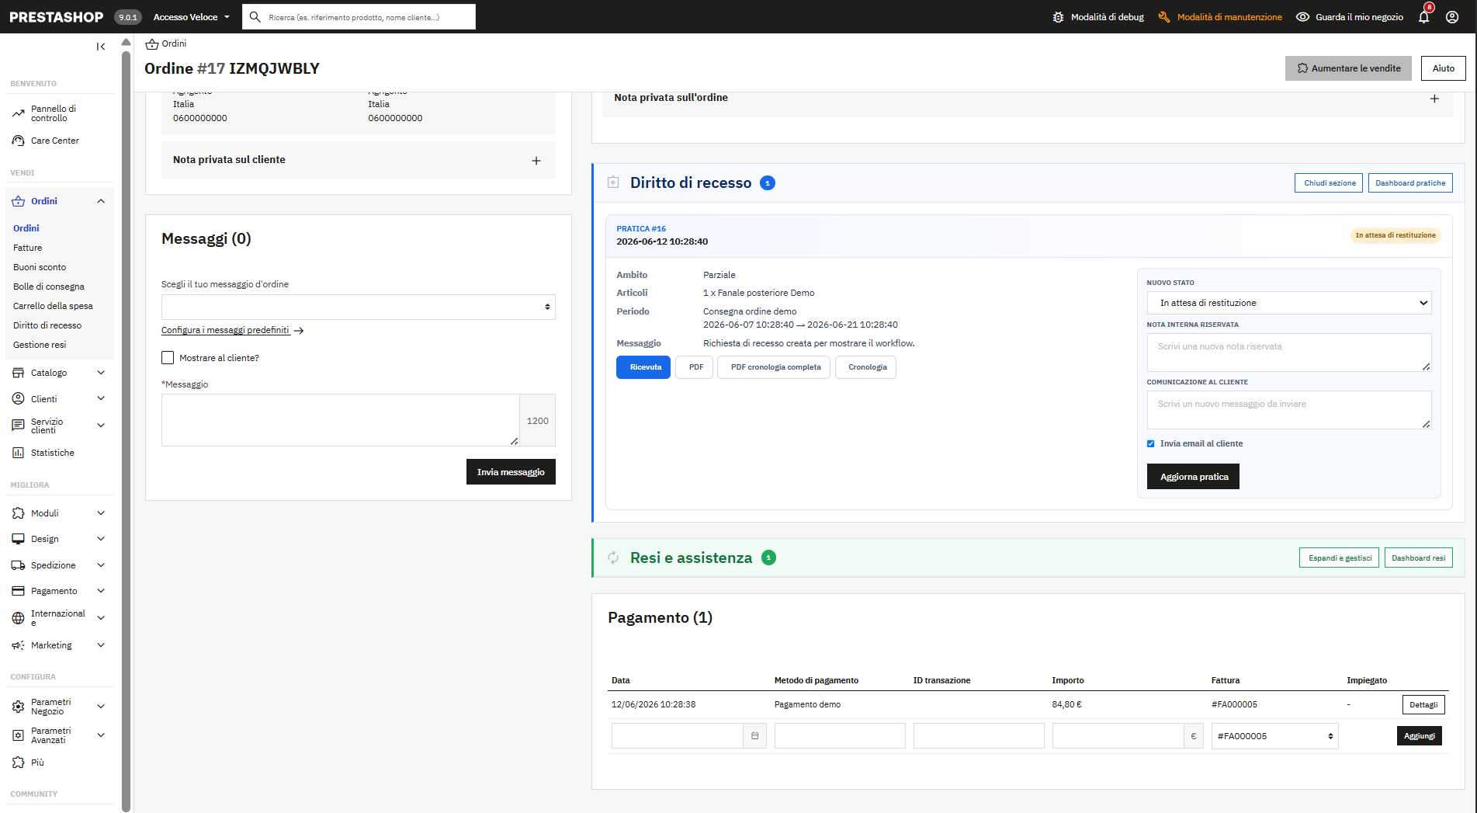Click the Clienti person icon
This screenshot has width=1477, height=813.
tap(19, 398)
